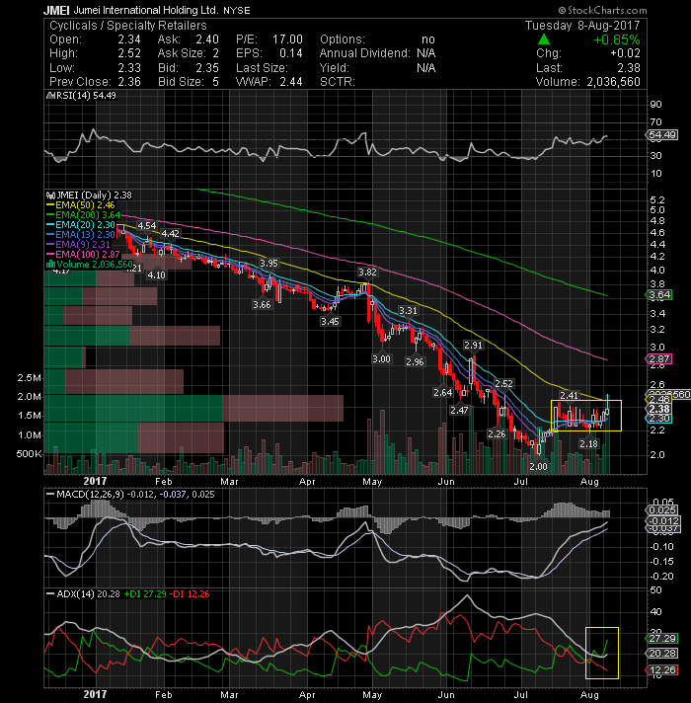This screenshot has width=691, height=703.
Task: Click the Ask price 2.40
Action: [207, 39]
